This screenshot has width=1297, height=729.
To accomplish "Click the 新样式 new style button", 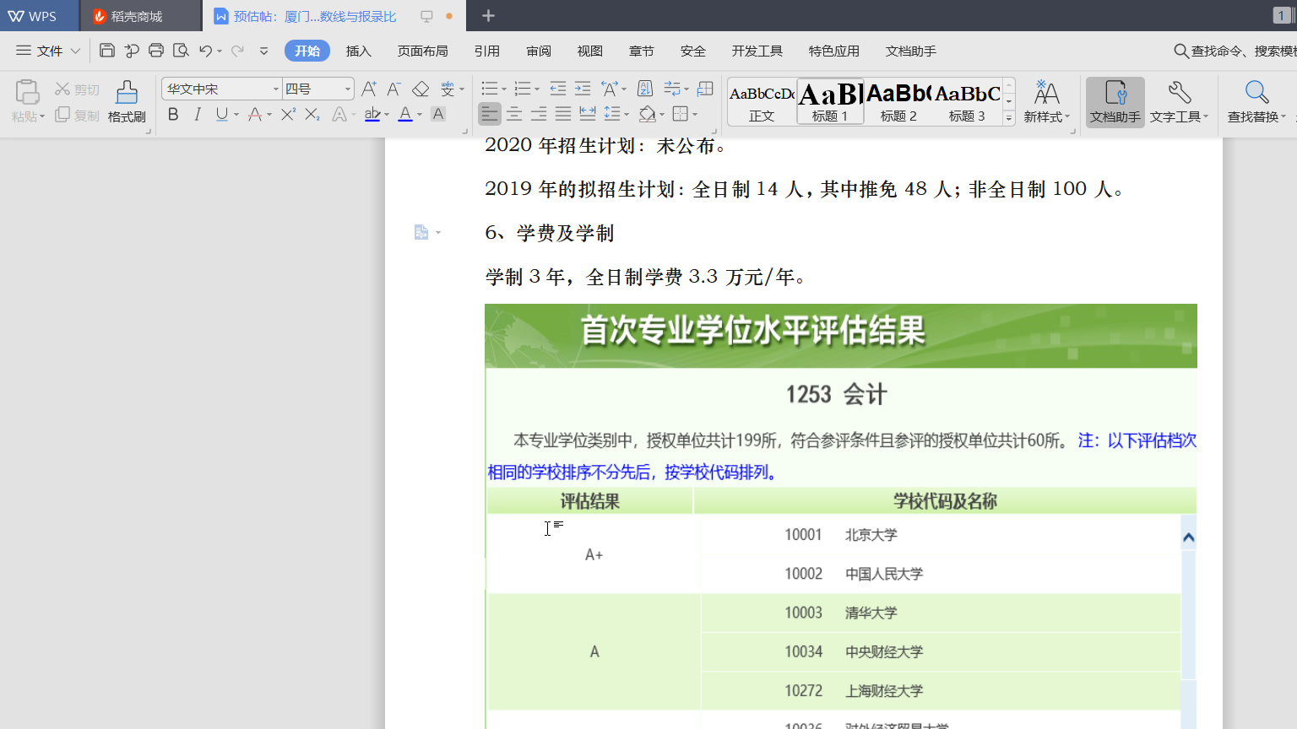I will 1047,101.
